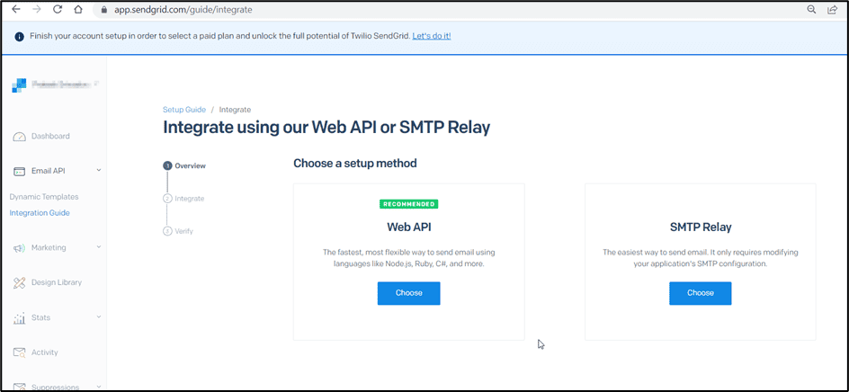Select step 3 Verify in progress tracker
The height and width of the screenshot is (392, 849).
tap(178, 231)
